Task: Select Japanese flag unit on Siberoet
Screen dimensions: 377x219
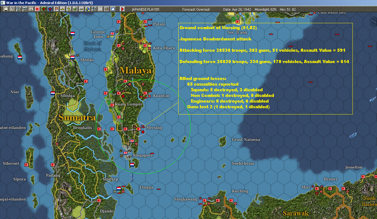Action: coord(26,165)
